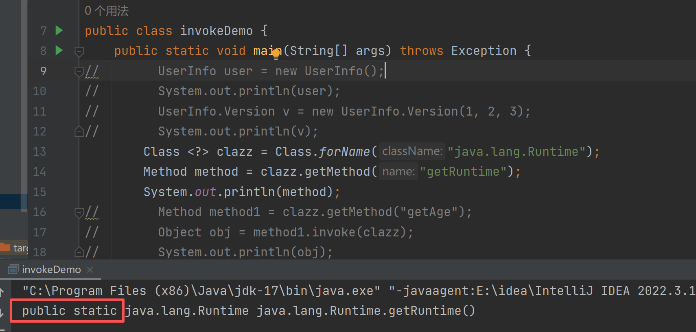Click the className parameter hint

[412, 151]
